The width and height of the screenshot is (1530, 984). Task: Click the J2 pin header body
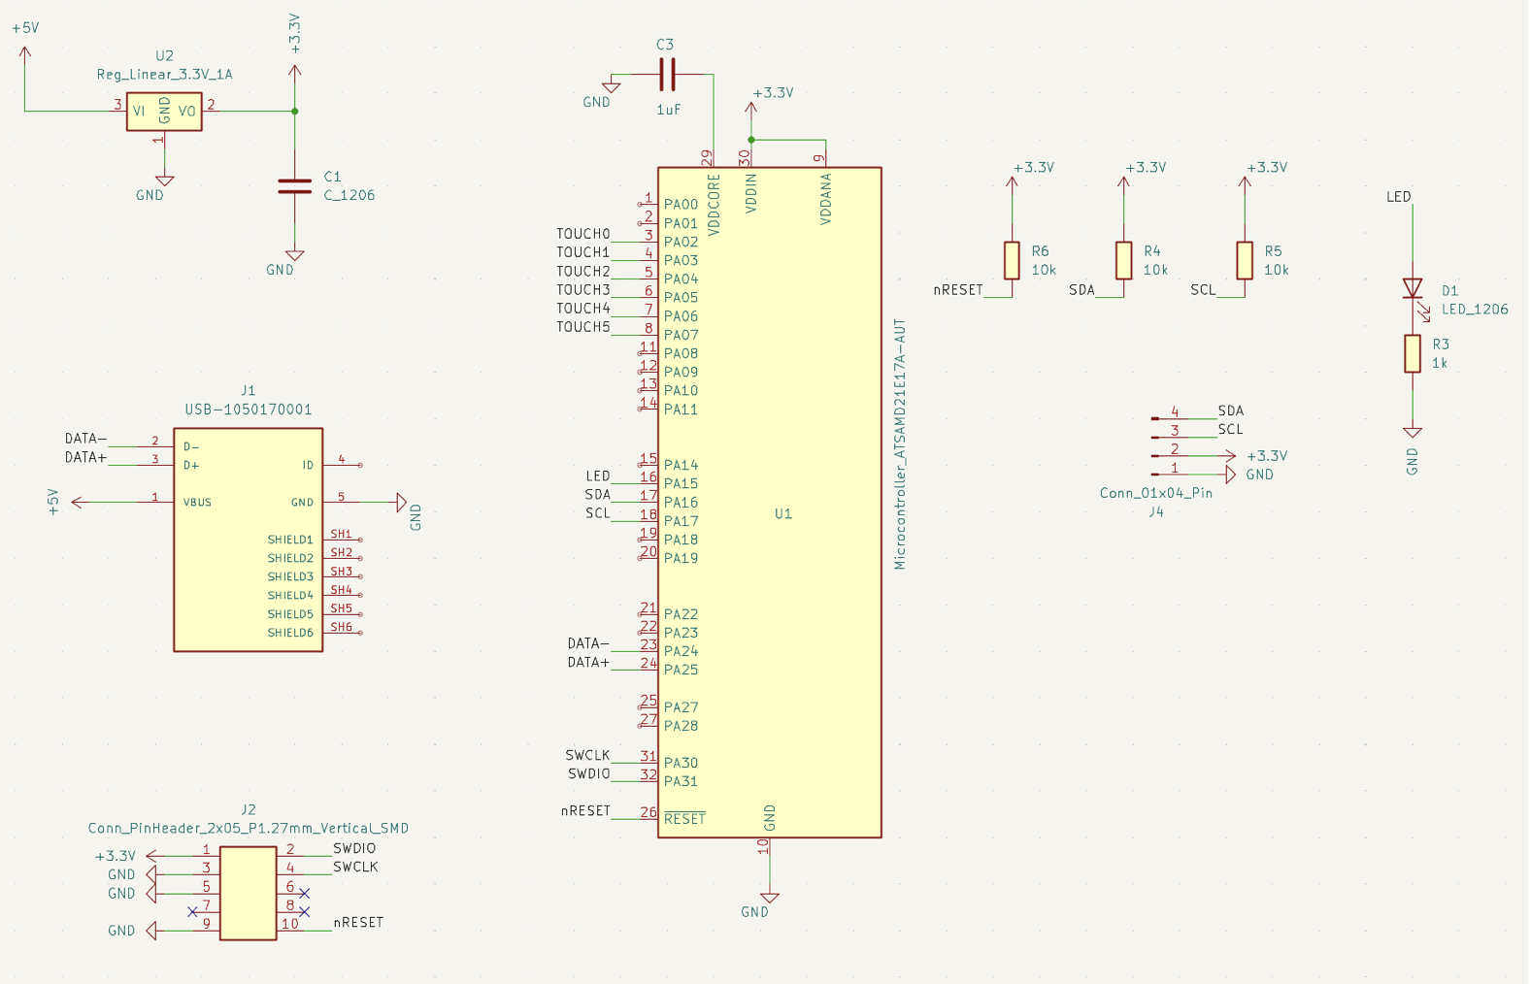click(x=249, y=893)
